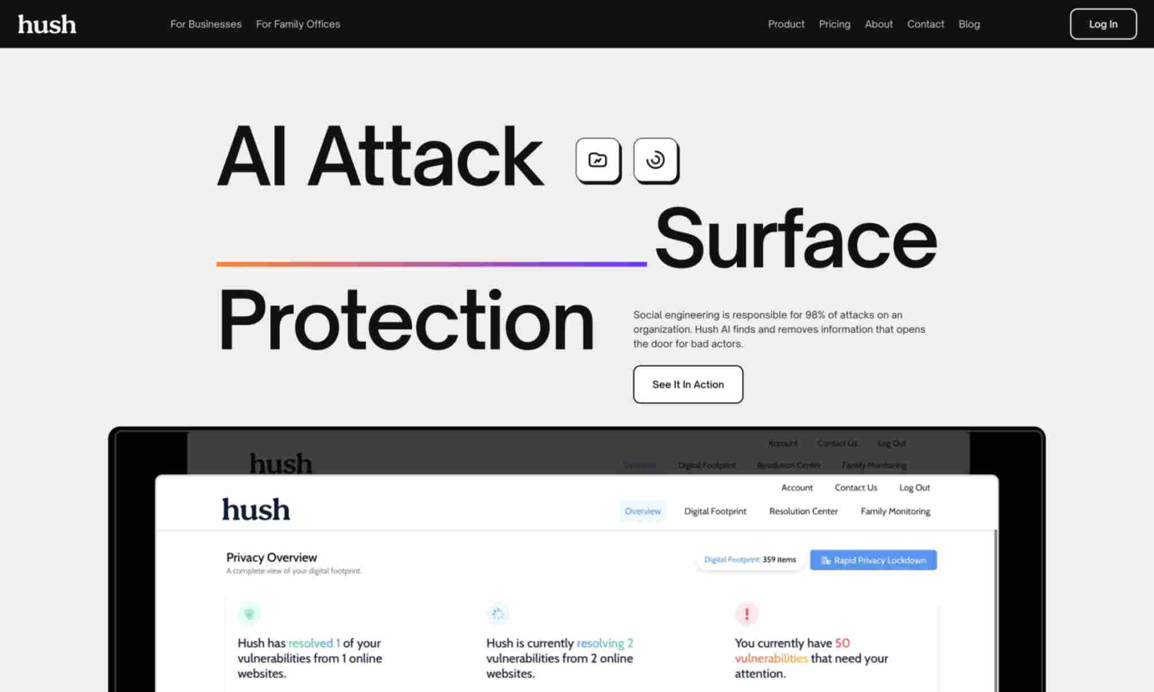Open the For Businesses dropdown menu
This screenshot has height=692, width=1154.
pos(205,23)
